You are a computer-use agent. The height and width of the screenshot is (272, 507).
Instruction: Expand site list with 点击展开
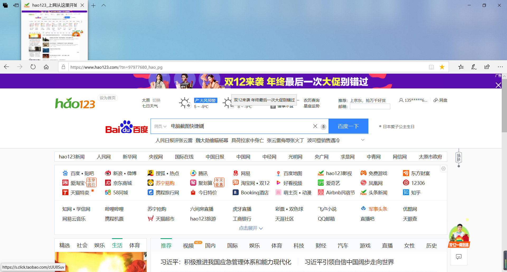(251, 228)
